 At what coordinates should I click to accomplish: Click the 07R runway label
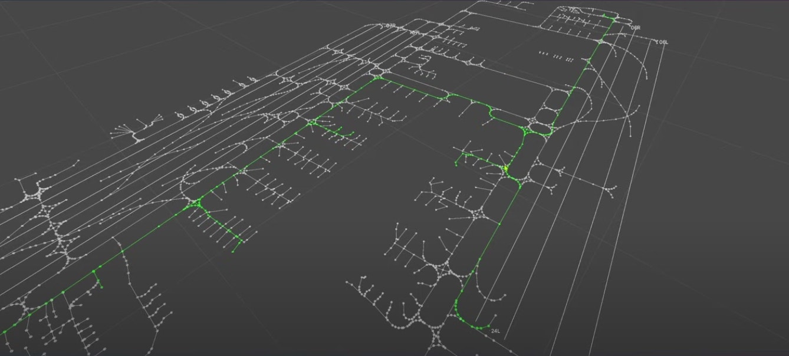(x=390, y=26)
